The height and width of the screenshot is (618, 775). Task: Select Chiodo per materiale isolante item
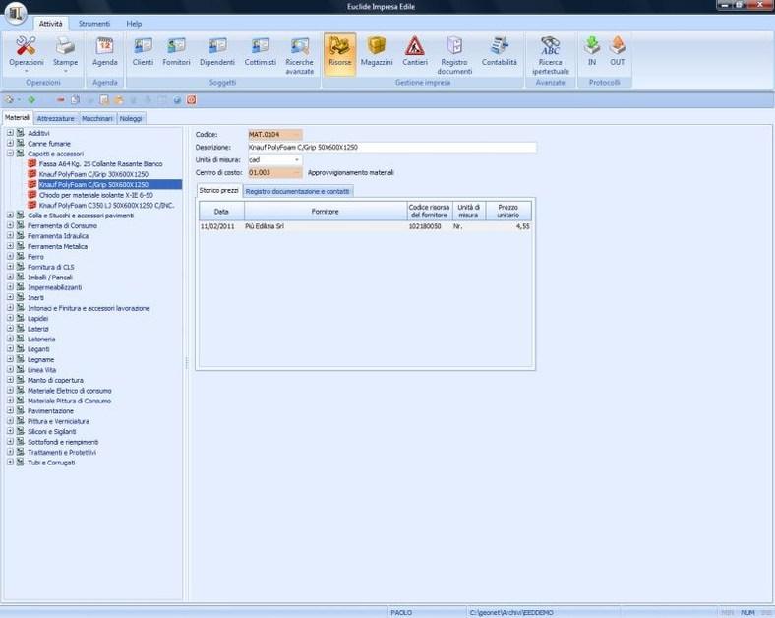95,195
